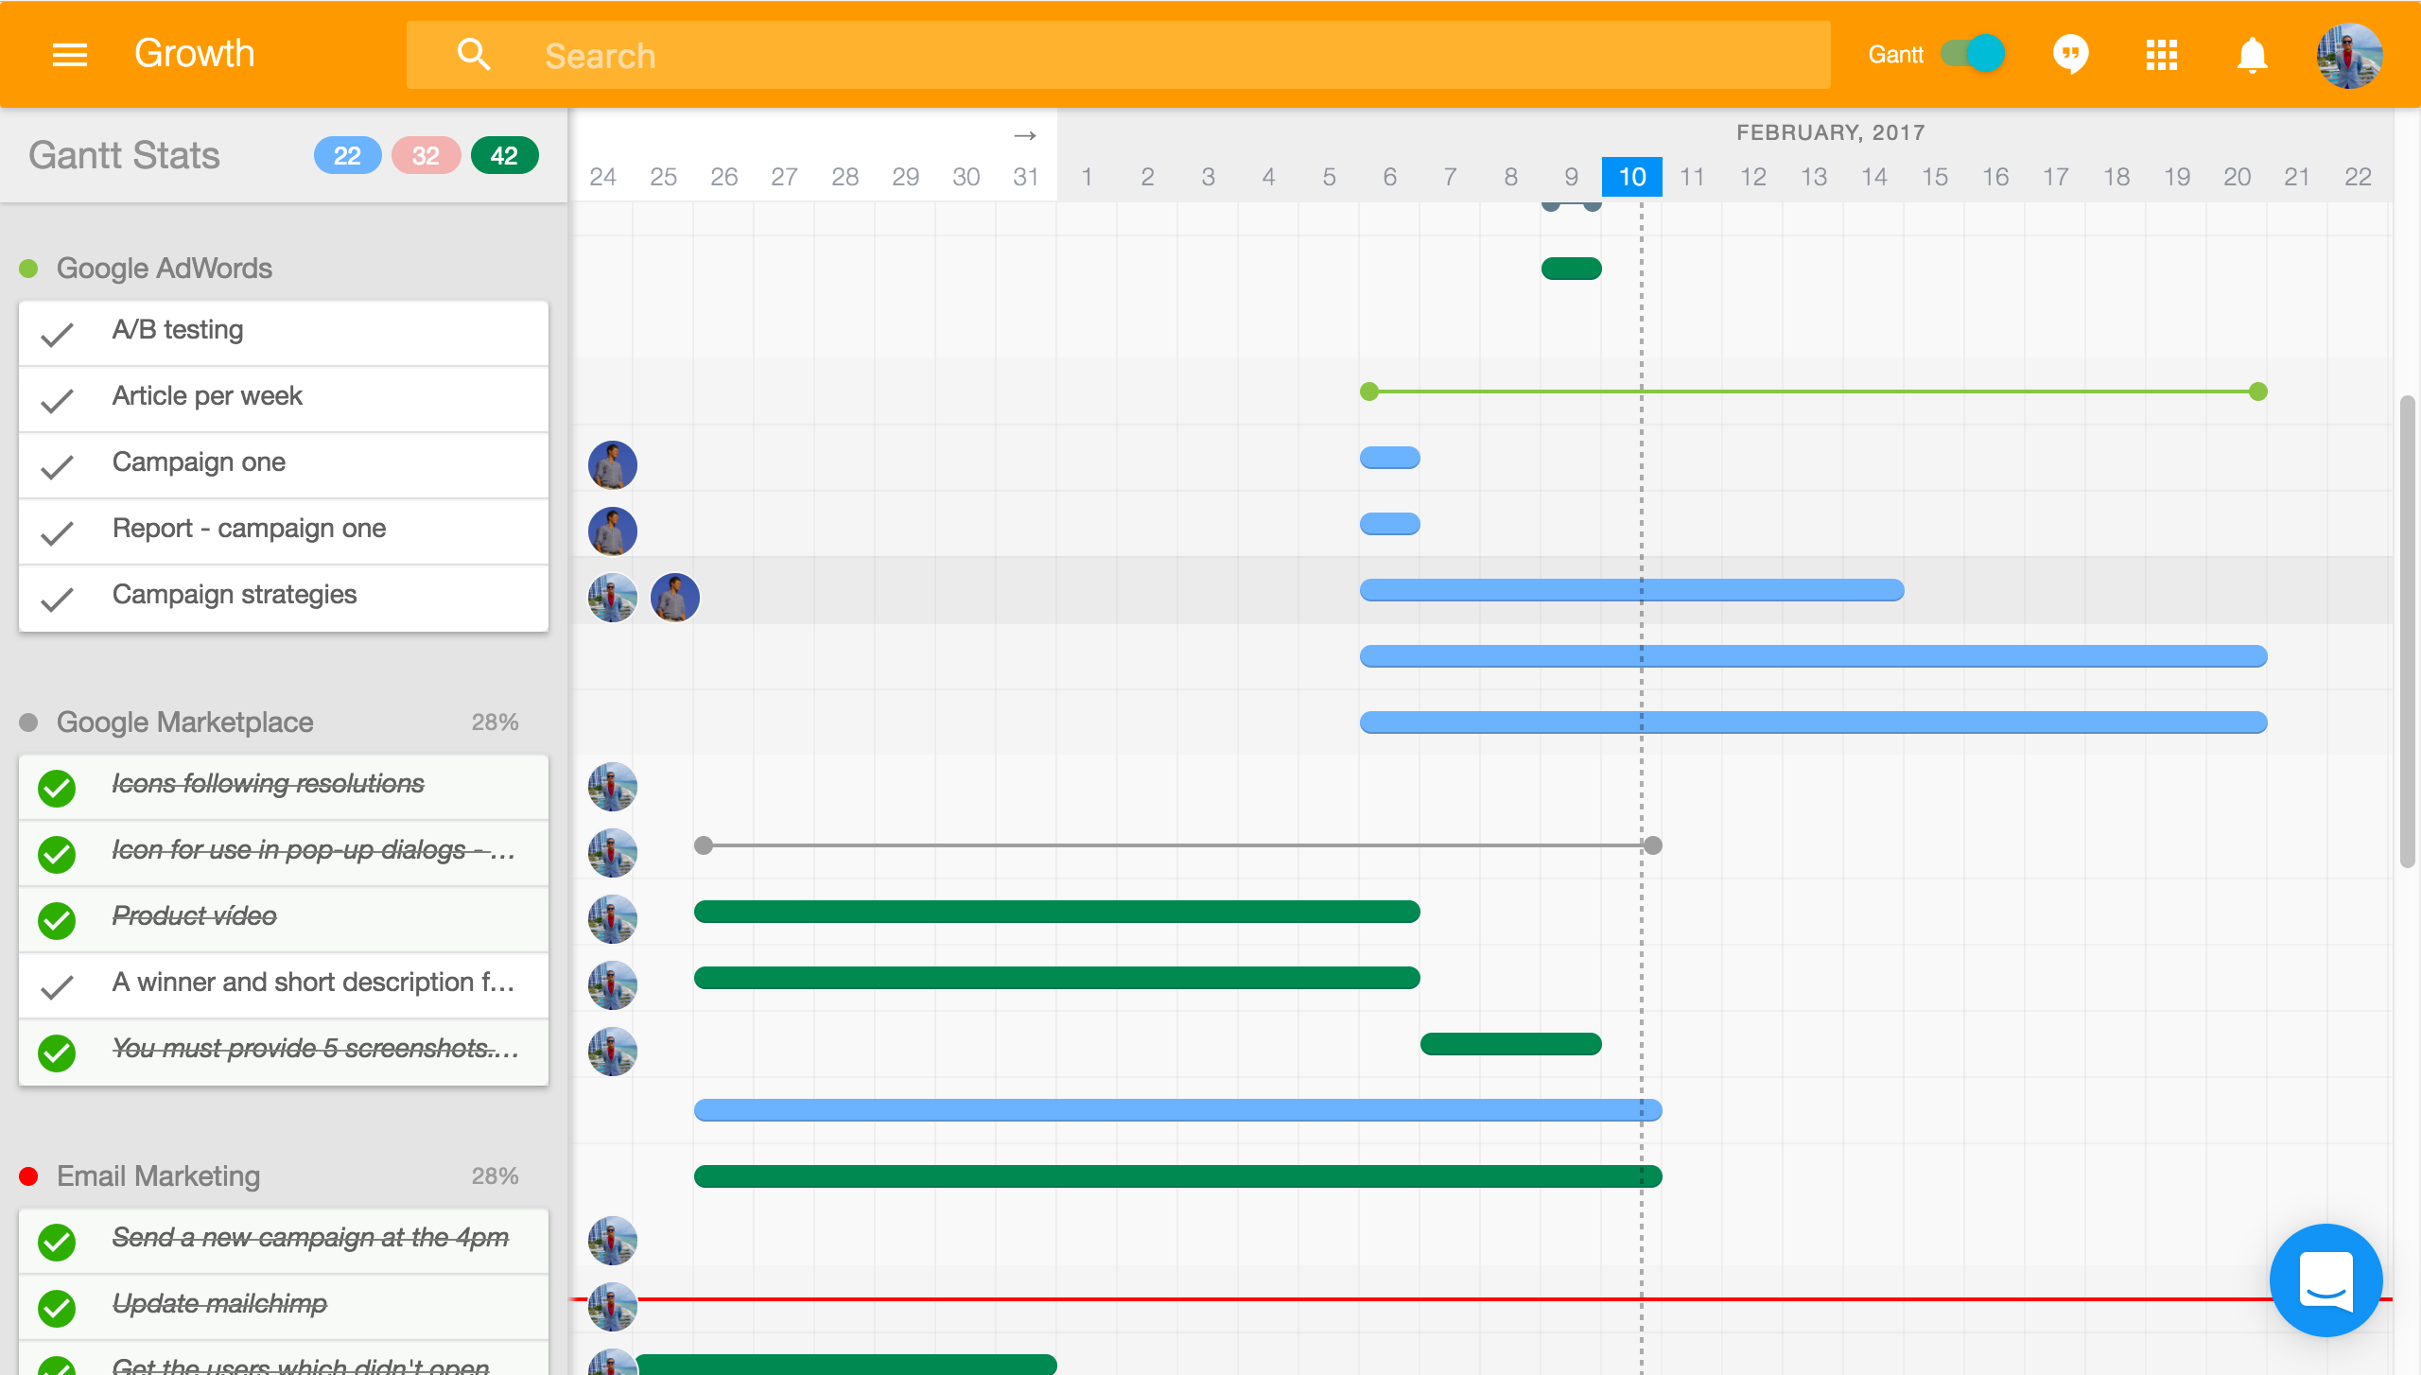
Task: Uncheck the Product video task
Action: click(x=57, y=920)
